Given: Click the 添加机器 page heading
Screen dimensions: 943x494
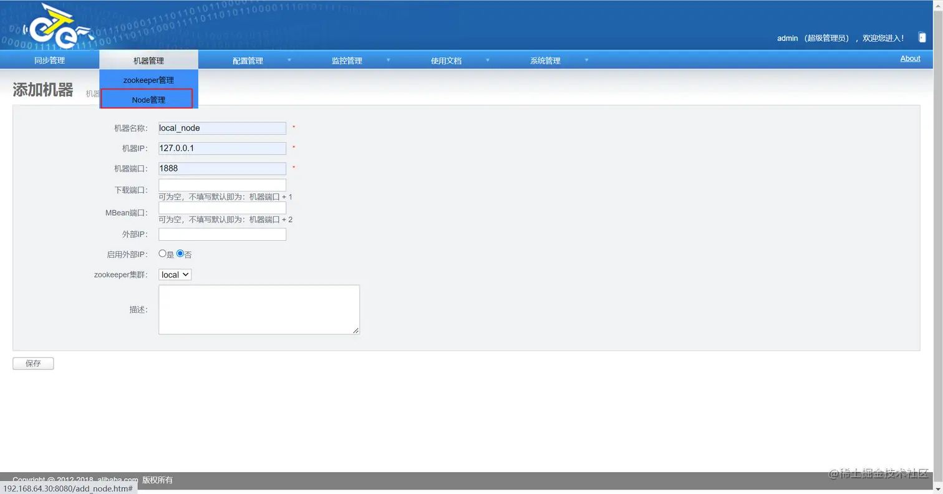Looking at the screenshot, I should (43, 89).
